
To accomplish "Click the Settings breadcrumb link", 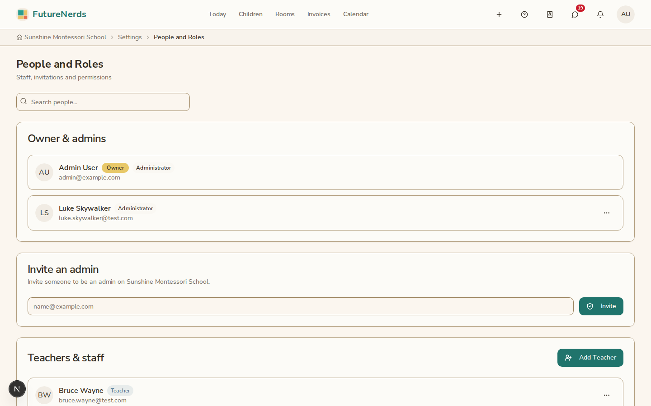I will [x=130, y=37].
